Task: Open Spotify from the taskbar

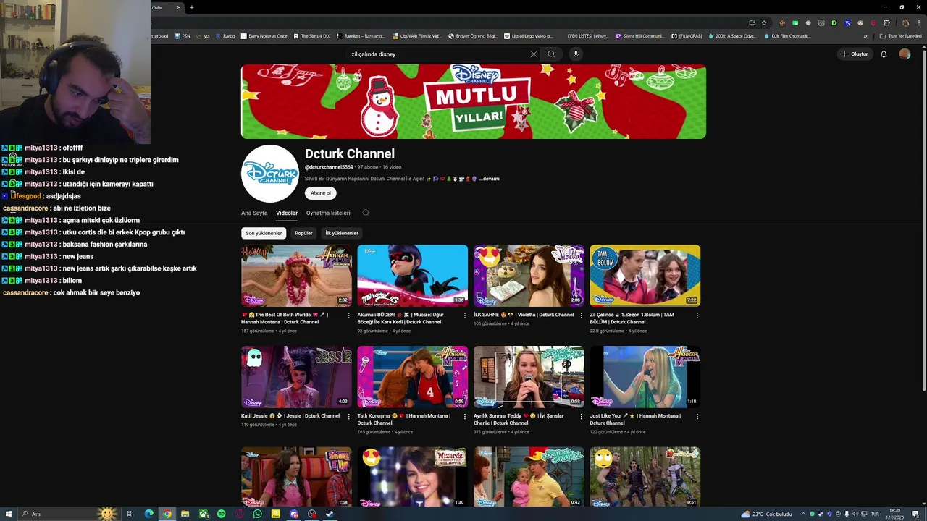Action: (x=221, y=514)
